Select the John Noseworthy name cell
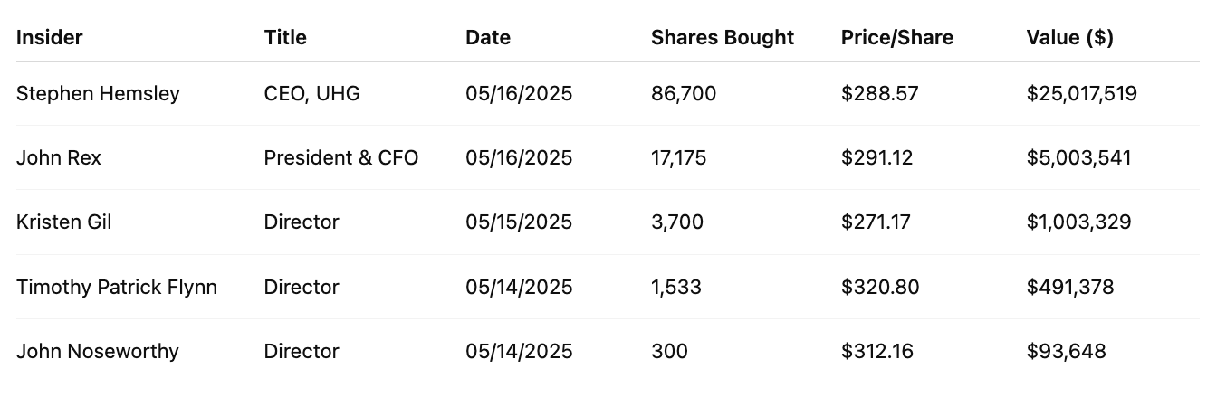The image size is (1226, 407). [98, 352]
